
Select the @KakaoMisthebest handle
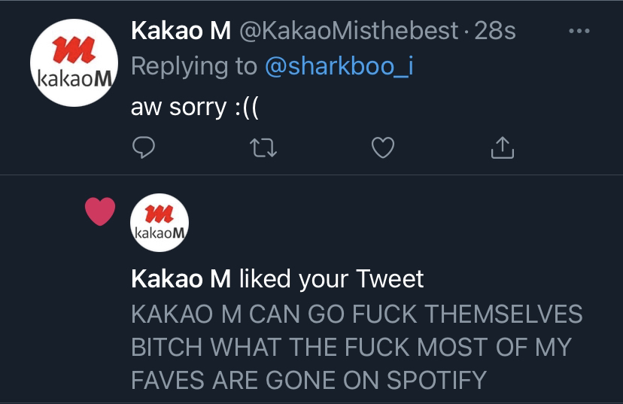348,30
